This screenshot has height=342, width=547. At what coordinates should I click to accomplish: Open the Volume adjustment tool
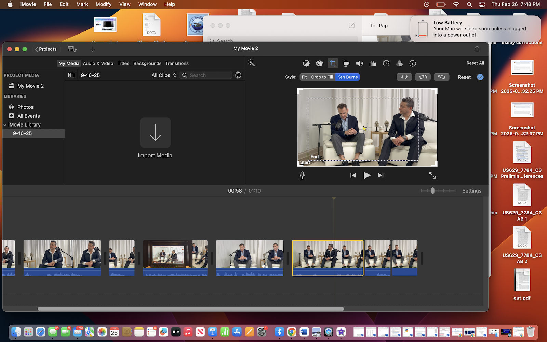click(359, 63)
